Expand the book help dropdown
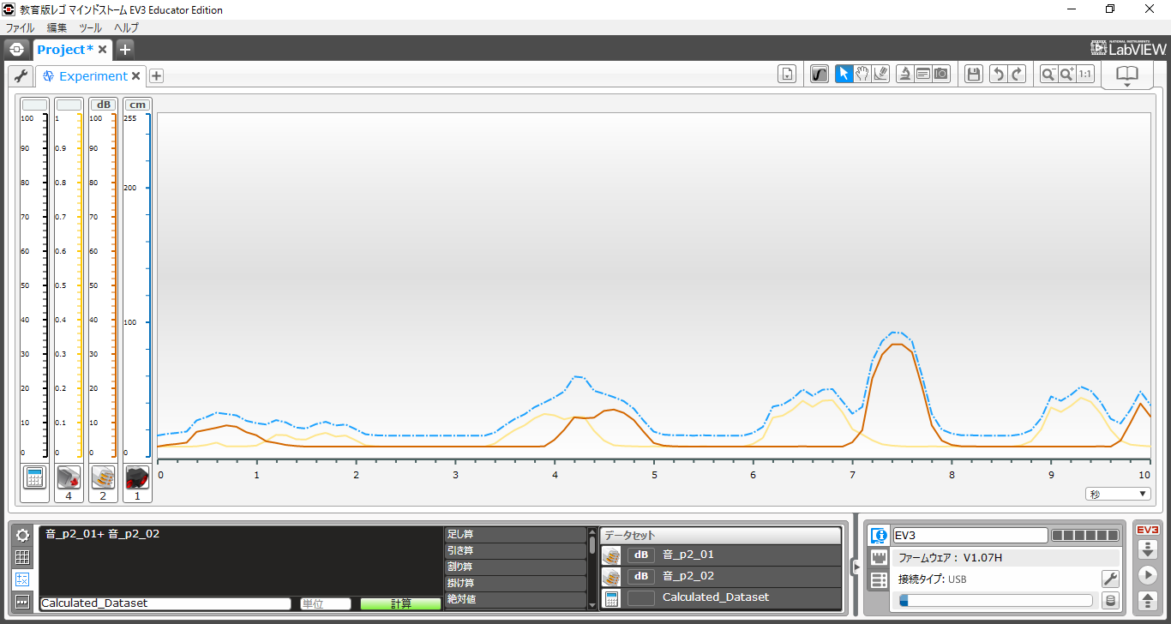1171x624 pixels. (x=1126, y=76)
